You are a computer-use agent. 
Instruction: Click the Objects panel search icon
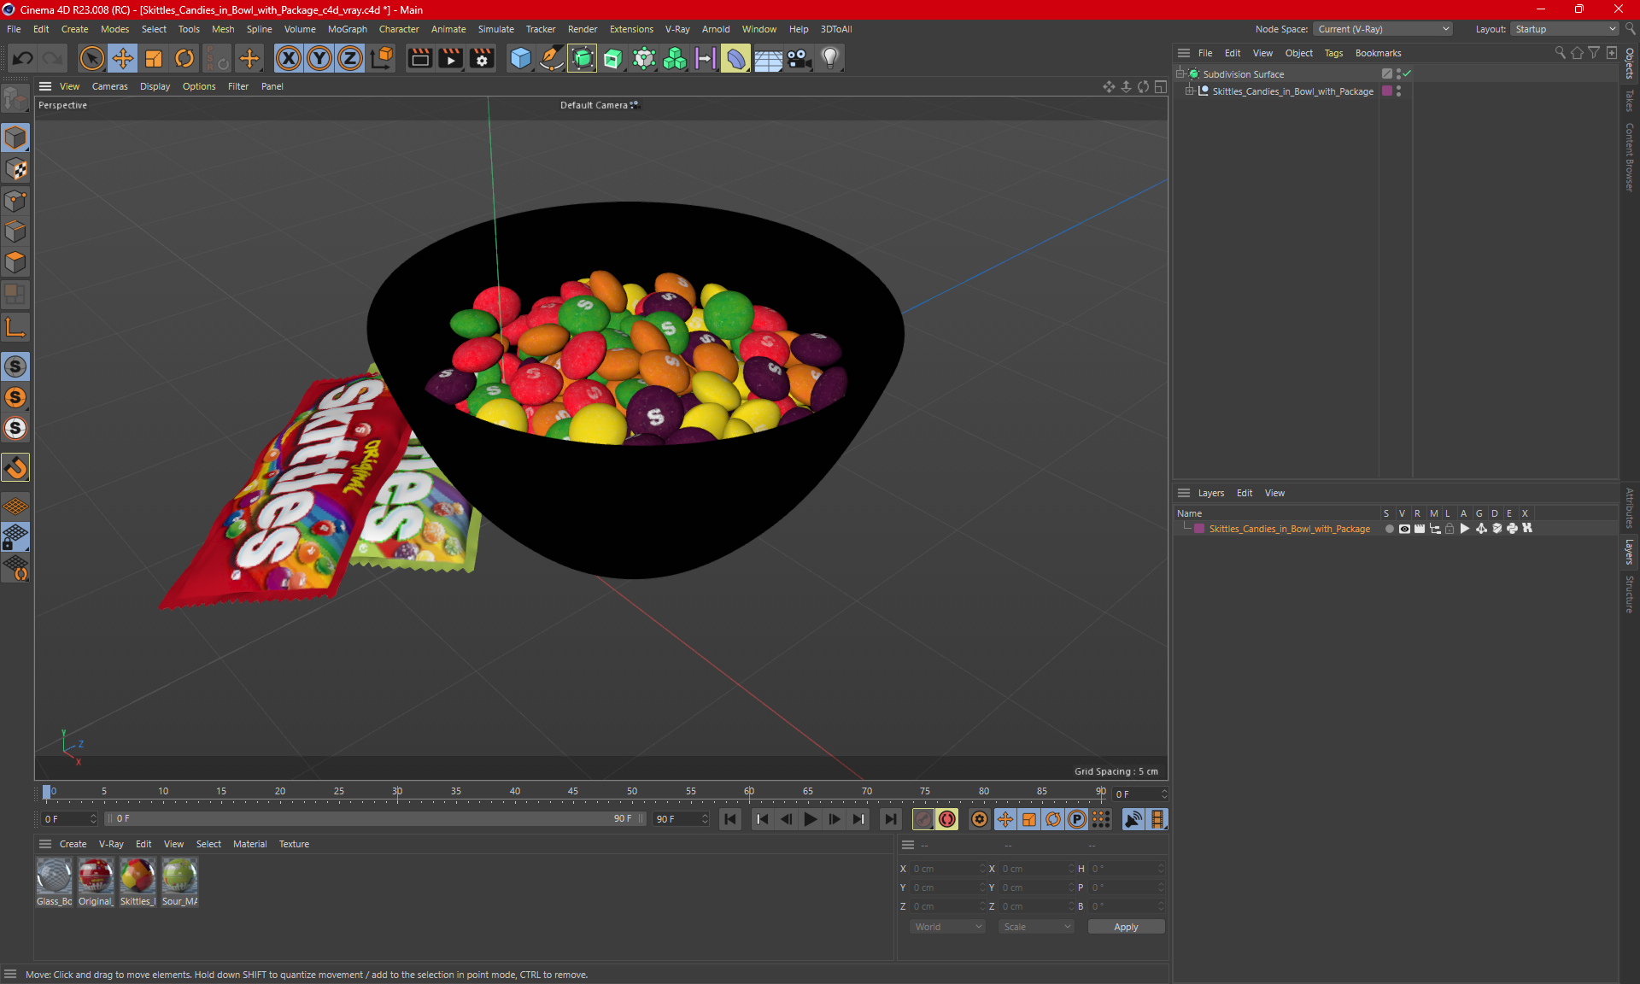(1560, 53)
